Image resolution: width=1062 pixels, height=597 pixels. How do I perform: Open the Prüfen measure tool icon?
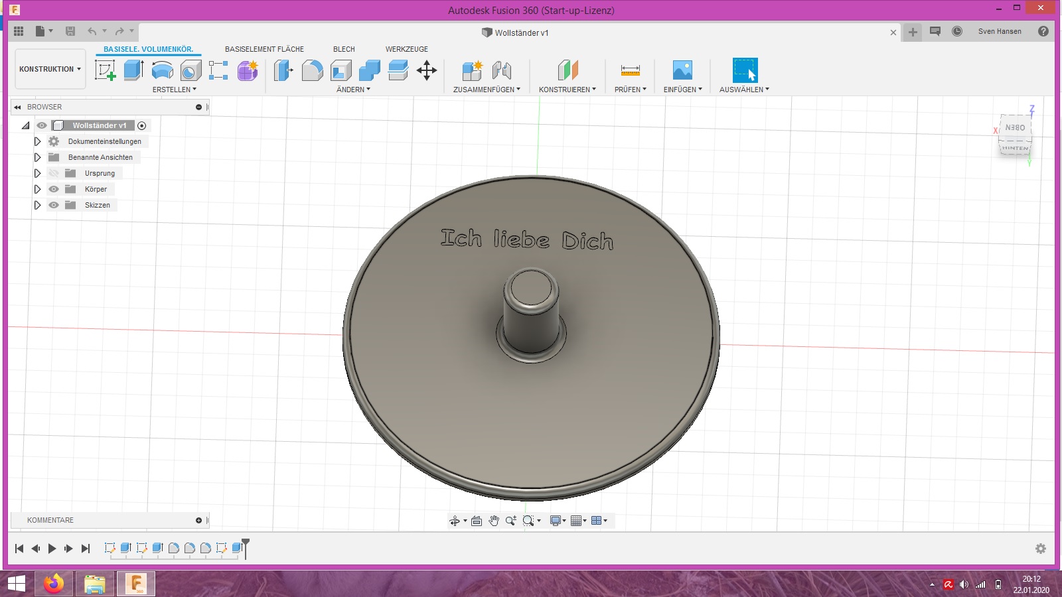tap(630, 70)
